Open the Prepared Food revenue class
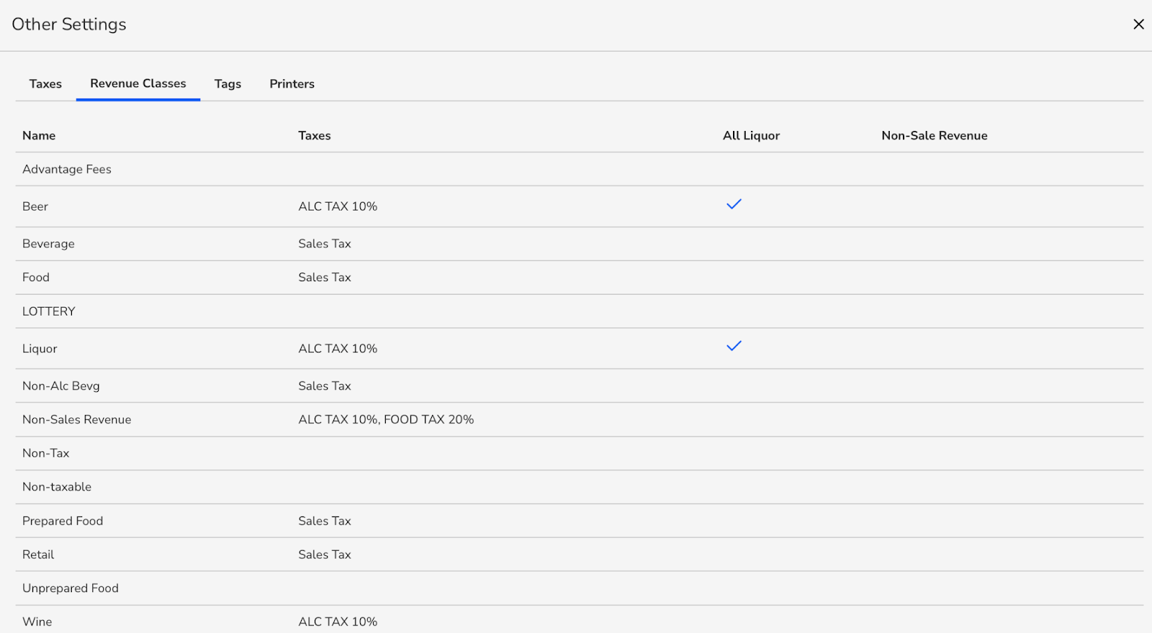 pos(63,521)
